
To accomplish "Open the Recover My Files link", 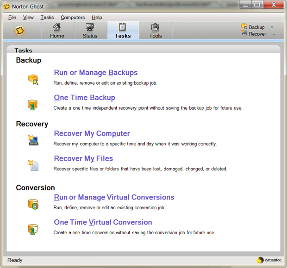I will pos(83,158).
